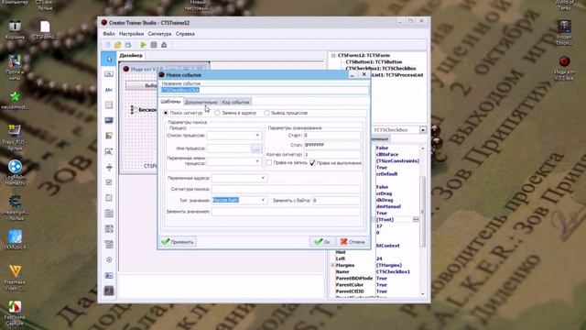
Task: Switch to Код события tab
Action: pyautogui.click(x=235, y=102)
